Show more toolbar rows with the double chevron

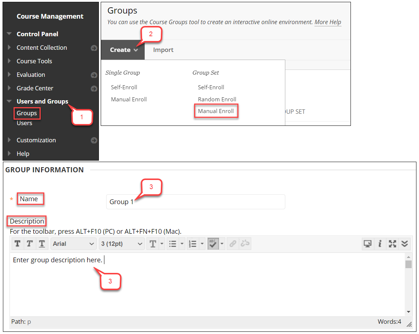click(x=405, y=244)
